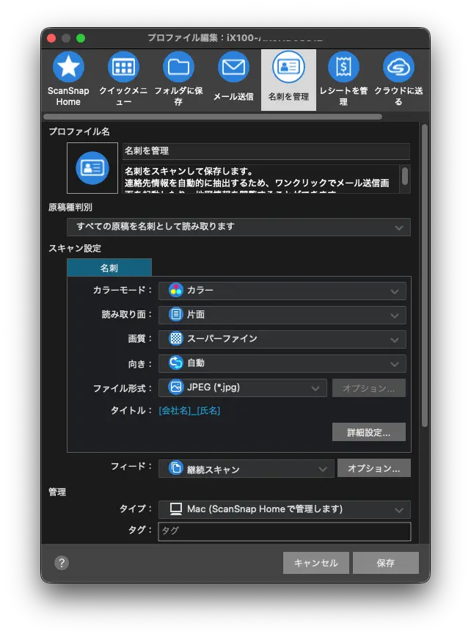This screenshot has width=471, height=637.
Task: Open the 画質 dropdown
Action: (x=282, y=339)
